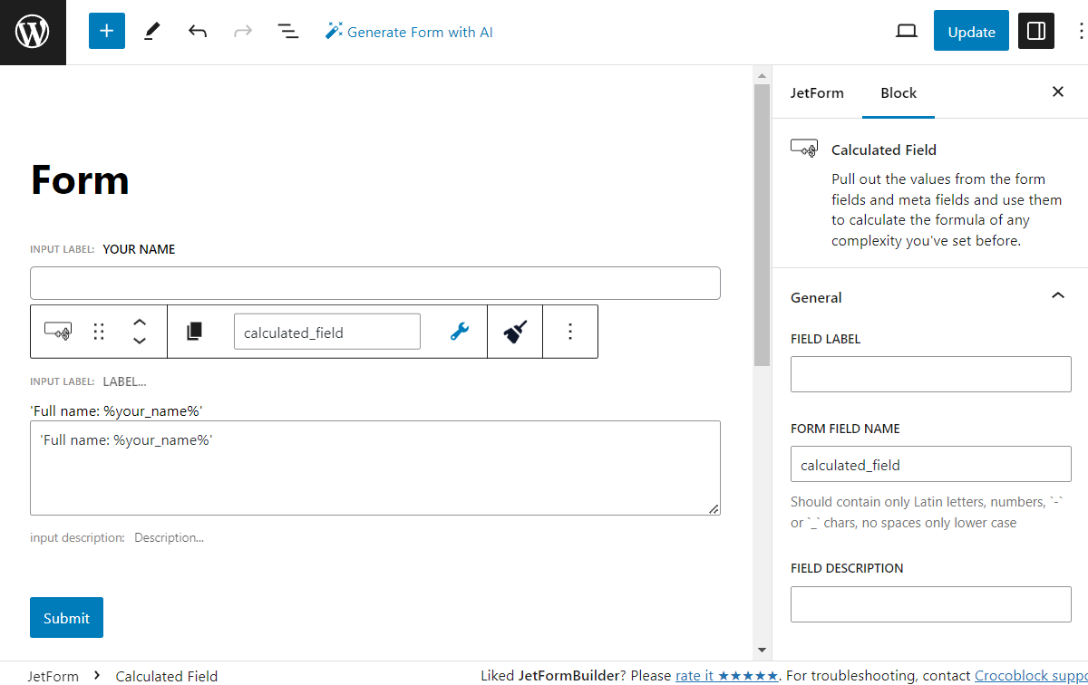
Task: Collapse the General section in the sidebar
Action: [x=1057, y=295]
